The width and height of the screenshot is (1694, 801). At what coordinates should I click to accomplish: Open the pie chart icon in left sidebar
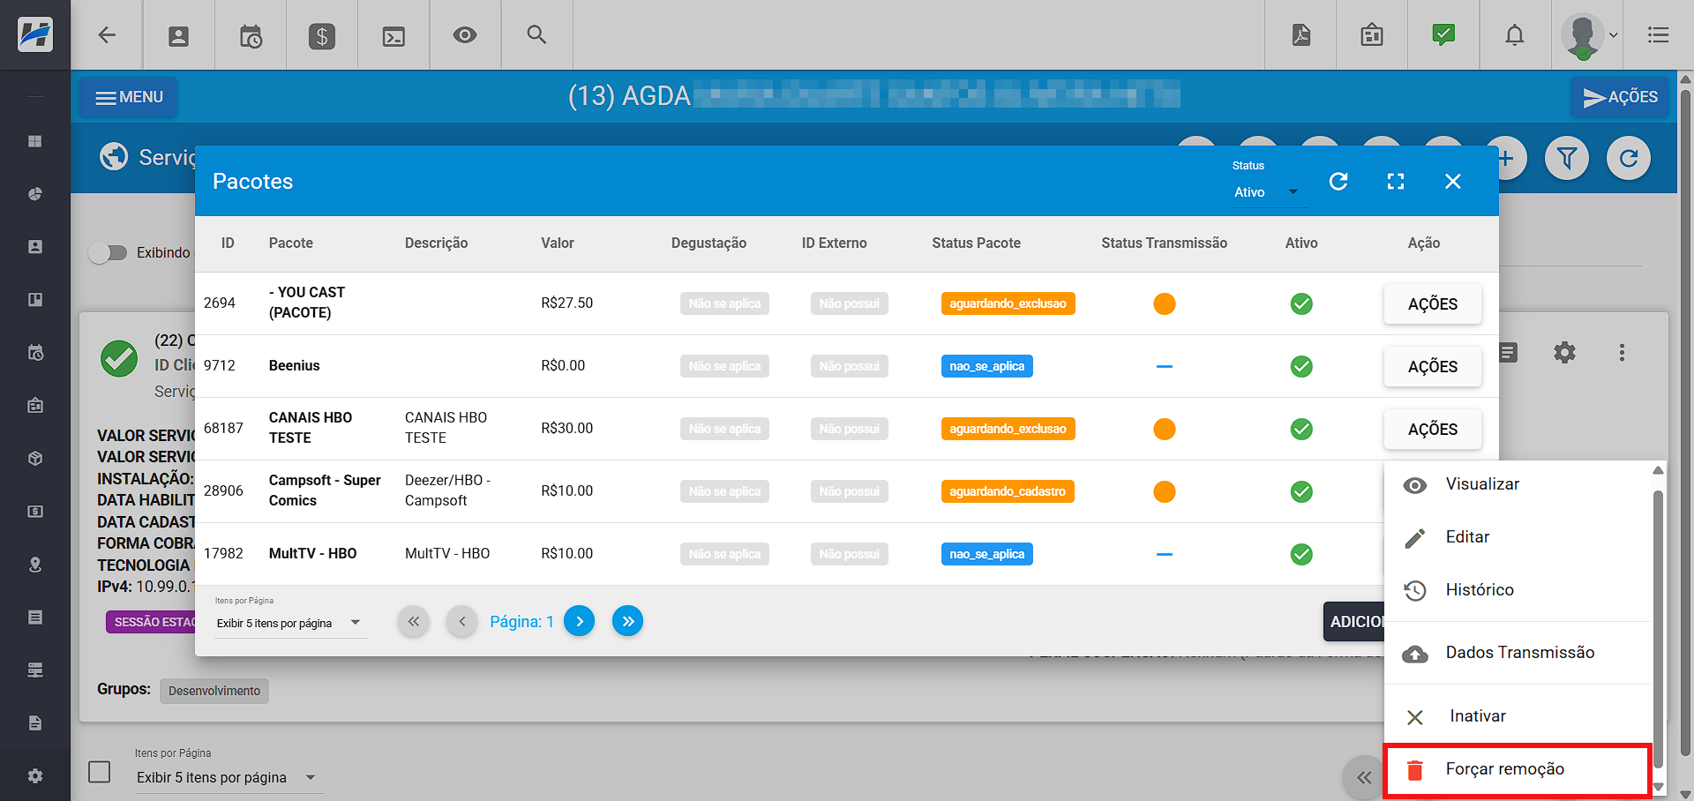[x=35, y=194]
